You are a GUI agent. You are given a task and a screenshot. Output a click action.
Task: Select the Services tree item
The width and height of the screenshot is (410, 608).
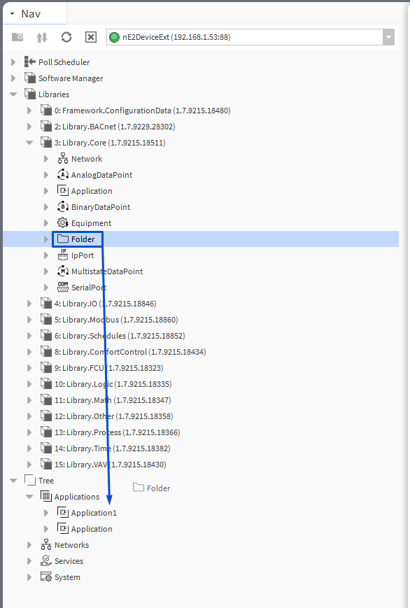(69, 561)
